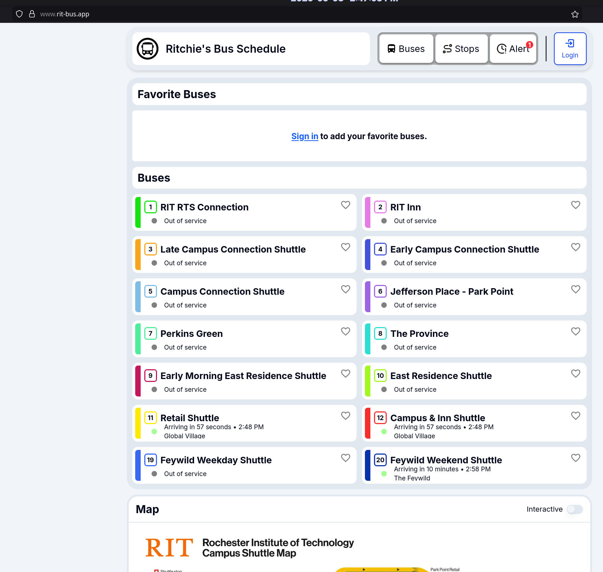Click 'Arriving in 10 minutes' text

point(426,469)
